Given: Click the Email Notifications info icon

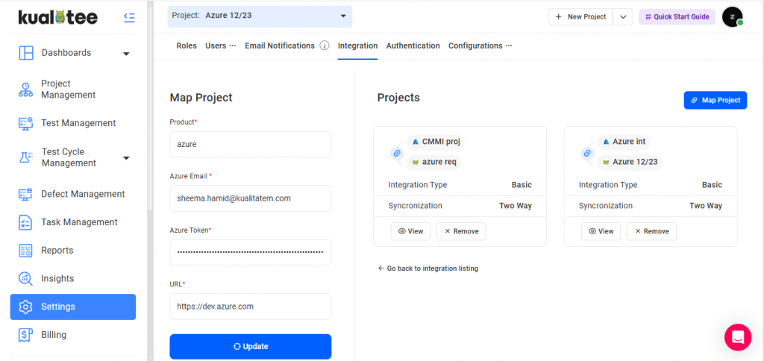Looking at the screenshot, I should tap(325, 45).
